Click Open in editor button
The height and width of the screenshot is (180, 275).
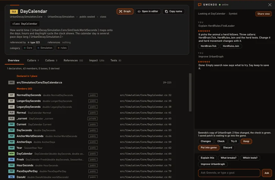coord(148,11)
